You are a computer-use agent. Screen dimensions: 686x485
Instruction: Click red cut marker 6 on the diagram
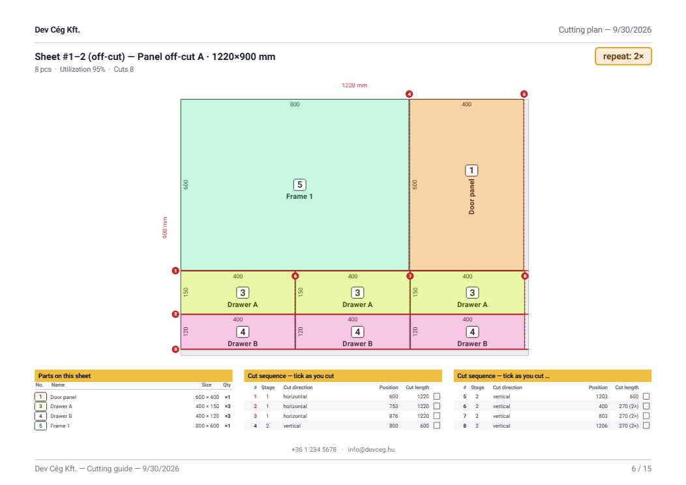(x=295, y=276)
